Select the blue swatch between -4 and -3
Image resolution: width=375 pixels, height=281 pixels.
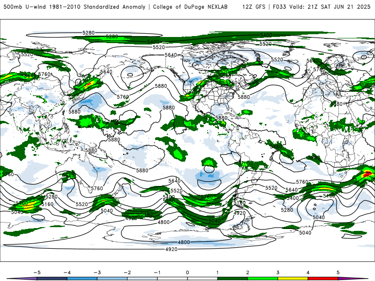[82, 279]
